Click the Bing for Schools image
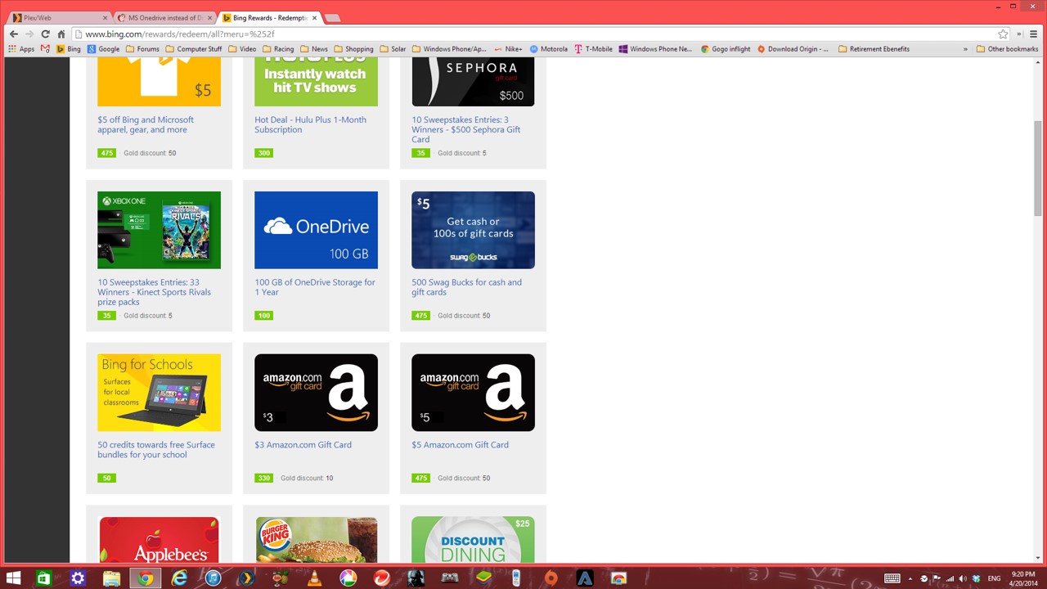 pos(159,393)
